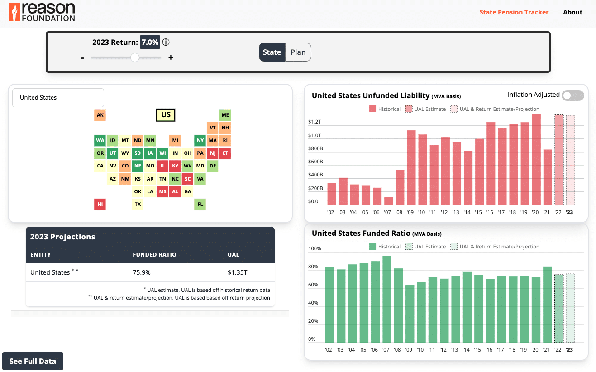Select the TX state tile
596x372 pixels.
(x=138, y=204)
